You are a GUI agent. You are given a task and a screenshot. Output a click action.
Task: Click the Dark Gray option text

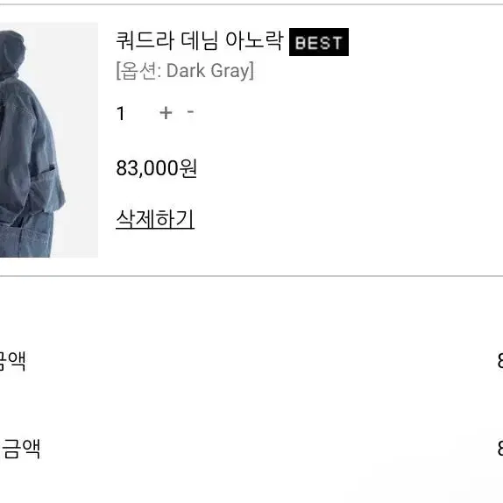[x=208, y=71]
